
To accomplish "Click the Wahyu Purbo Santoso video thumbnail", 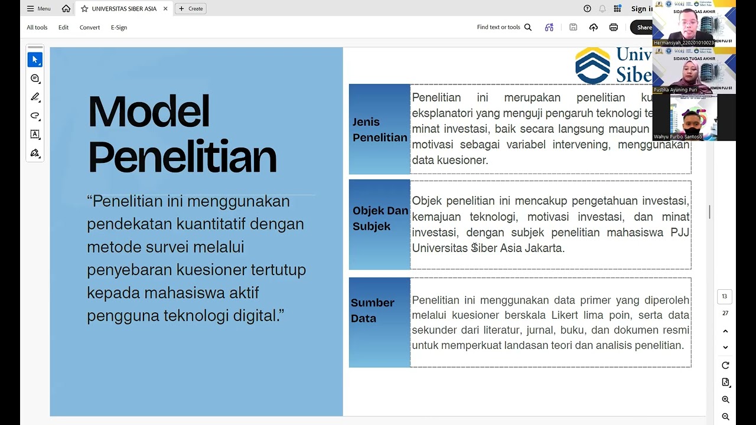I will coord(694,117).
